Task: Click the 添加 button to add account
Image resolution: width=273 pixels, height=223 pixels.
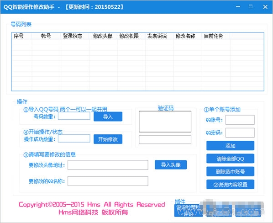Action: point(230,146)
